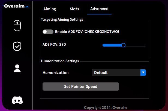Switch to the Aiming tab
168x111 pixels.
[x=50, y=9]
